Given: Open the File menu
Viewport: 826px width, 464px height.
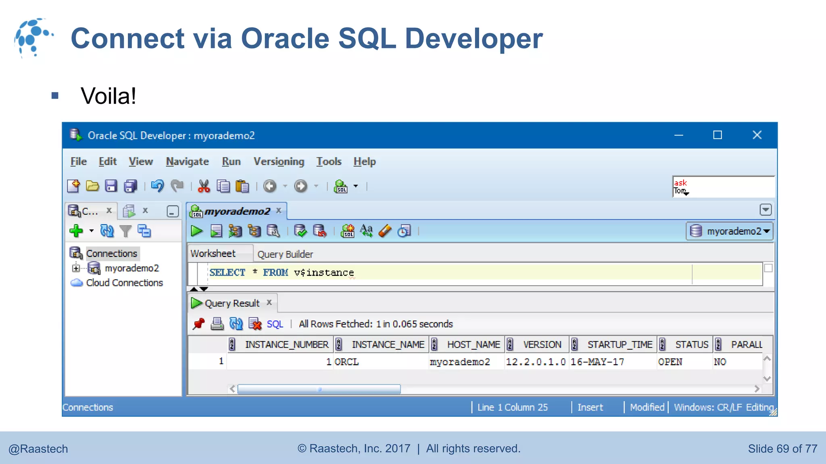Looking at the screenshot, I should point(79,162).
